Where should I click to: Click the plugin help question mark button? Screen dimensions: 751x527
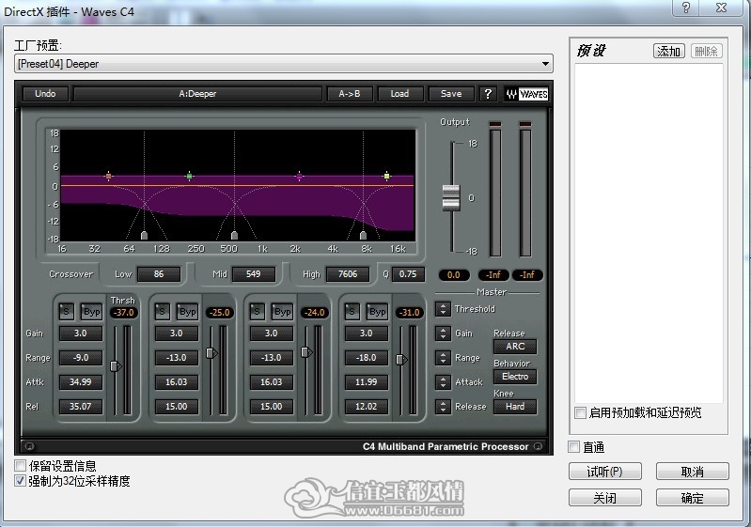[488, 94]
